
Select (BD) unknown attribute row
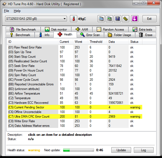[75, 89]
